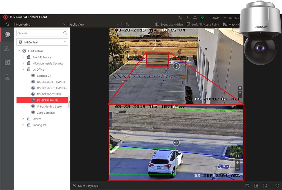This screenshot has width=282, height=190.
Task: Expand the Others area
Action: click(23, 119)
